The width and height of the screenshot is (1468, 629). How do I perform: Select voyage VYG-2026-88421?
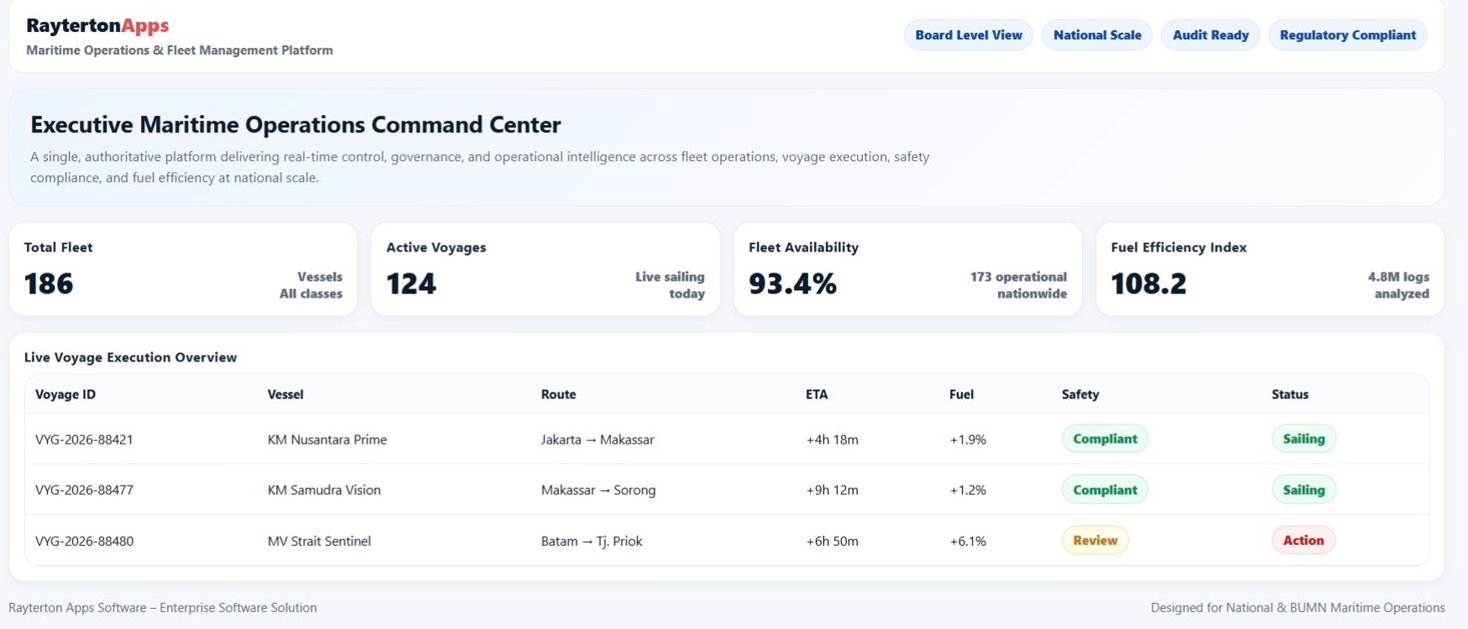tap(84, 439)
